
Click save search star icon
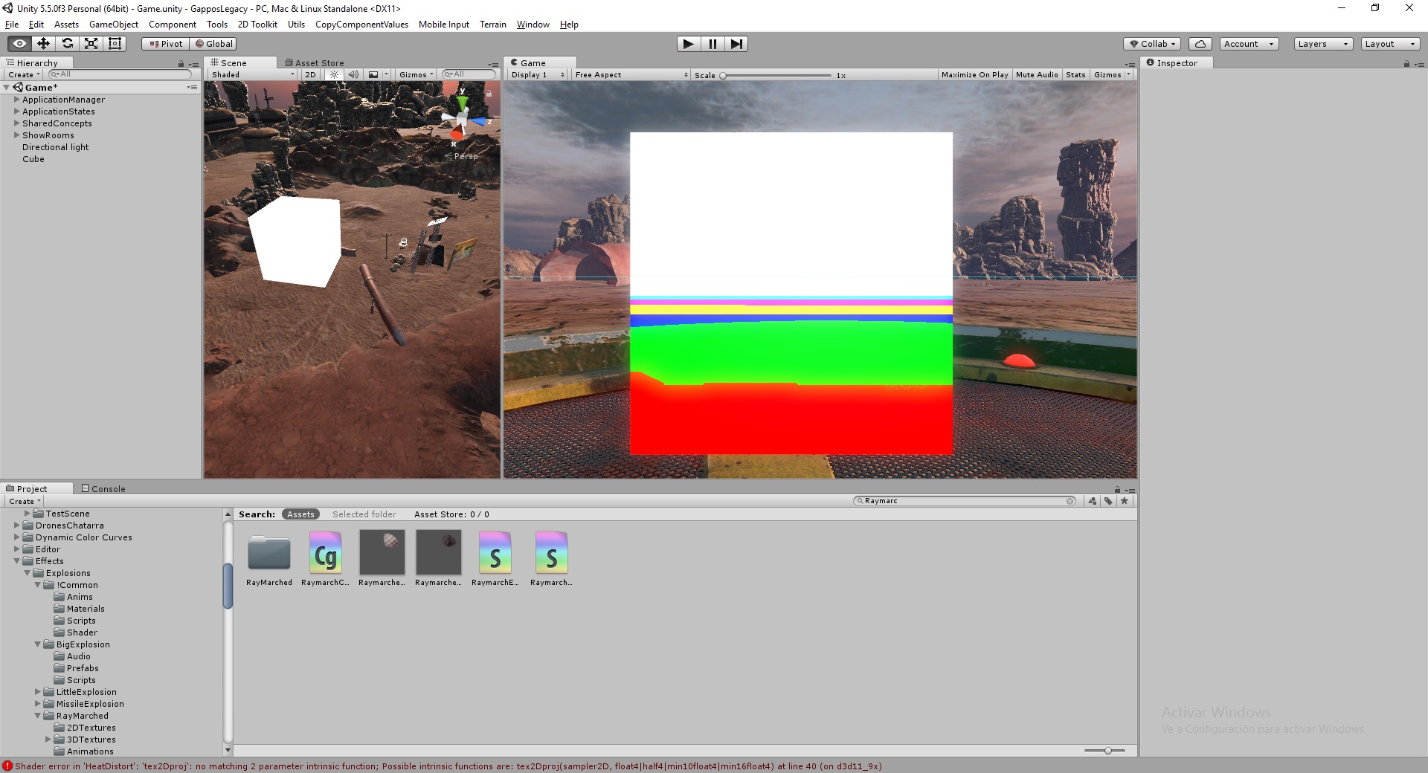(1125, 501)
